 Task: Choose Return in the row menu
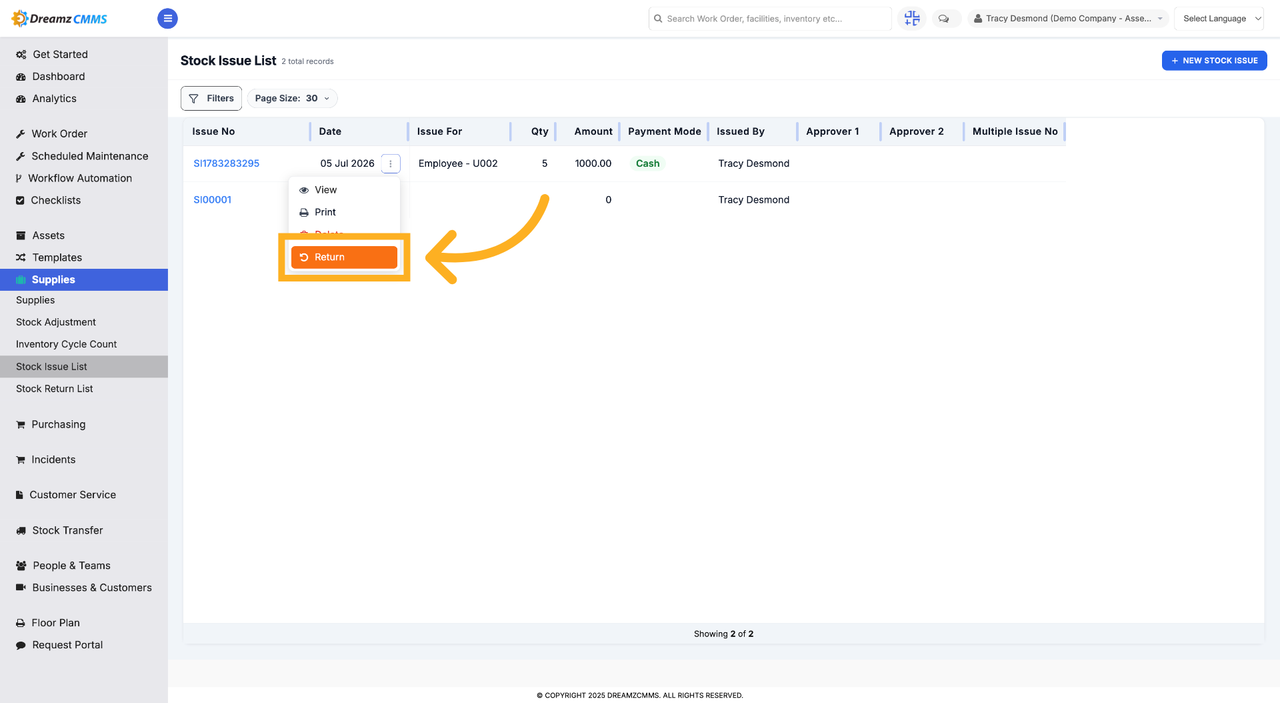coord(344,257)
